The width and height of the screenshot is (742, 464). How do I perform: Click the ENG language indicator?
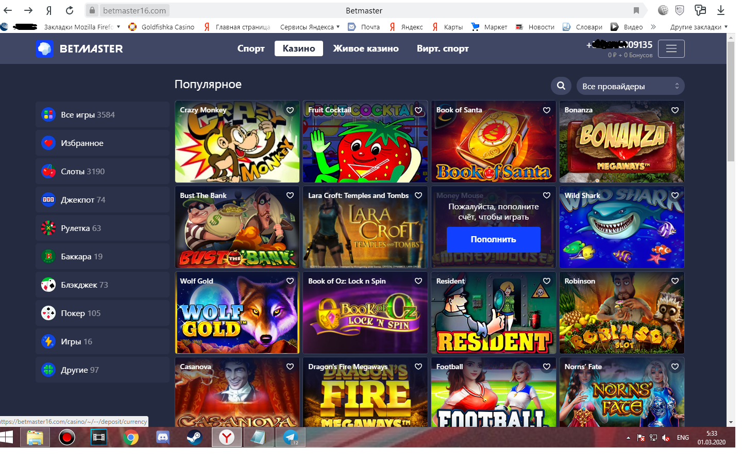[683, 438]
